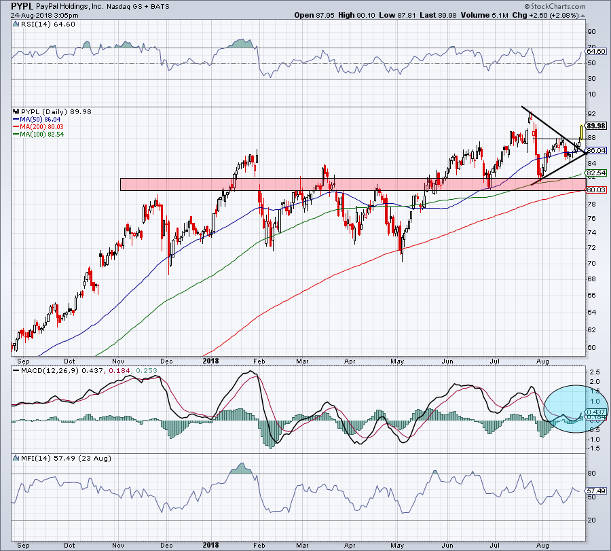Click the 57.49 MFI axis tag
Viewport: 611px width, 551px height.
tap(596, 491)
